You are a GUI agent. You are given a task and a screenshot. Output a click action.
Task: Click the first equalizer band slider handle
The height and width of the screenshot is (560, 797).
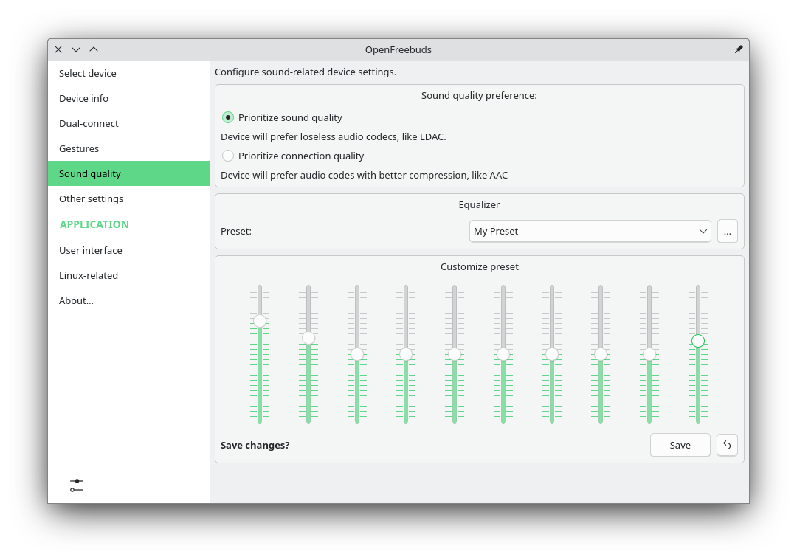pyautogui.click(x=260, y=321)
